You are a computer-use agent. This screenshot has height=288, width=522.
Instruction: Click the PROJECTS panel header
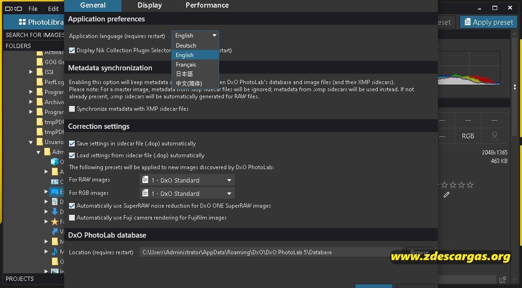click(34, 278)
